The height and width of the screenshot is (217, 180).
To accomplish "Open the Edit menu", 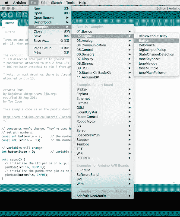I will (43, 3).
